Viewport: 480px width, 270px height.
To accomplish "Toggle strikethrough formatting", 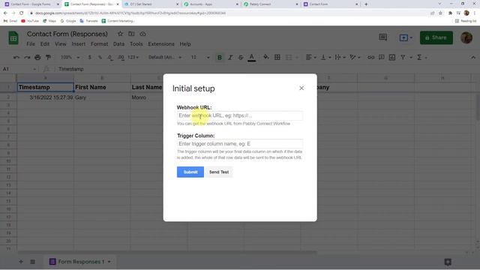I will 241,57.
